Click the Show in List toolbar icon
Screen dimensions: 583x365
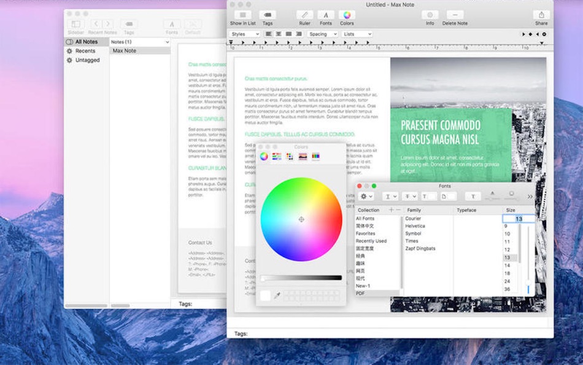[242, 15]
